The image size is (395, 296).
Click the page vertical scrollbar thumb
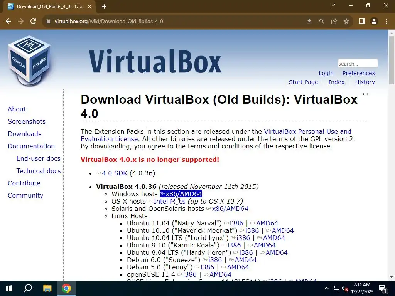pyautogui.click(x=392, y=60)
